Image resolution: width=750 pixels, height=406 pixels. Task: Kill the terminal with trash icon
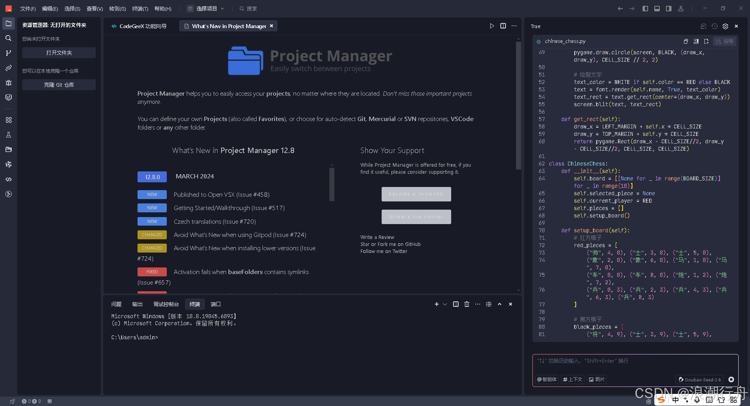pyautogui.click(x=467, y=304)
